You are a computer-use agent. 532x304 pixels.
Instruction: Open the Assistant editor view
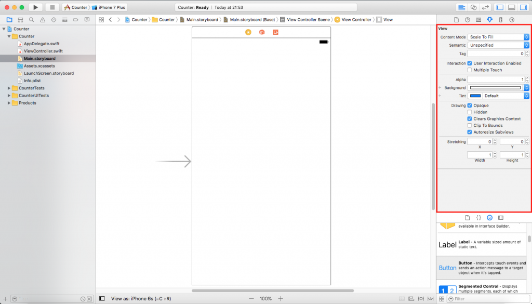tap(473, 7)
